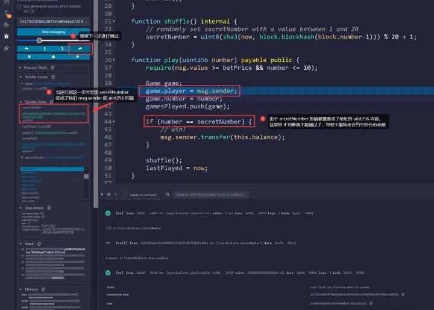Screen dimensions: 434x310
Task: Copy the Solidity State panel contents
Action: coord(52,102)
